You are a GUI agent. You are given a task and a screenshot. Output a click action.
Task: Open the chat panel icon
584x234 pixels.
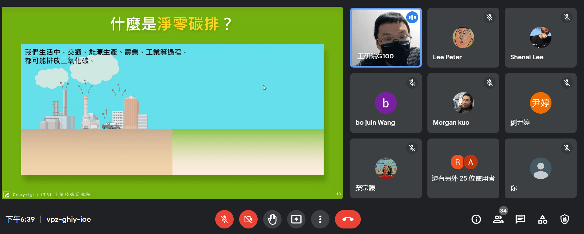click(x=520, y=219)
